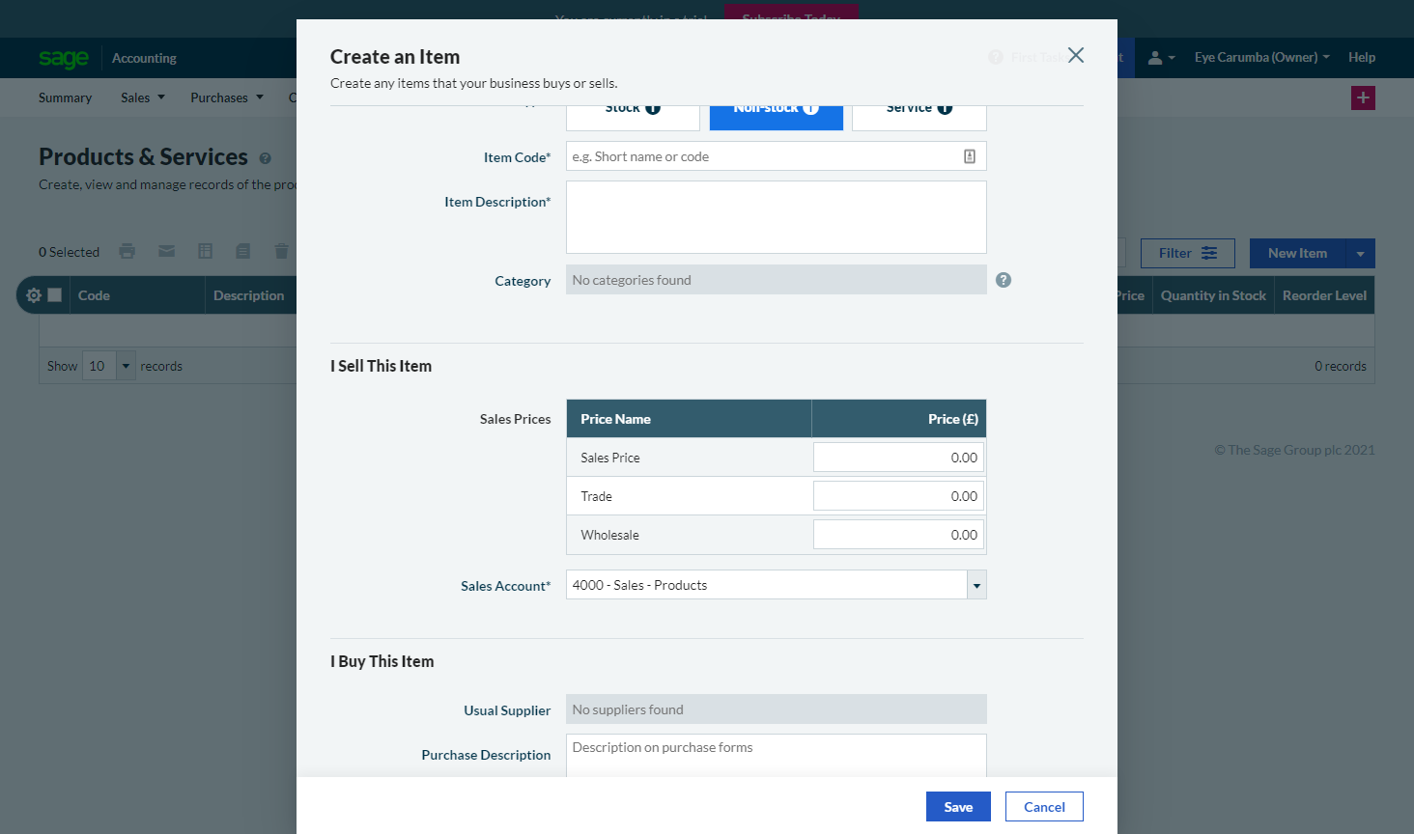Click the magenta plus quick-create icon
This screenshot has height=834, width=1414.
tap(1363, 97)
